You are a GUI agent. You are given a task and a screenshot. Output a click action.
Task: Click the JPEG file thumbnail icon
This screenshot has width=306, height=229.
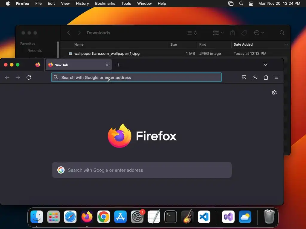click(x=71, y=53)
